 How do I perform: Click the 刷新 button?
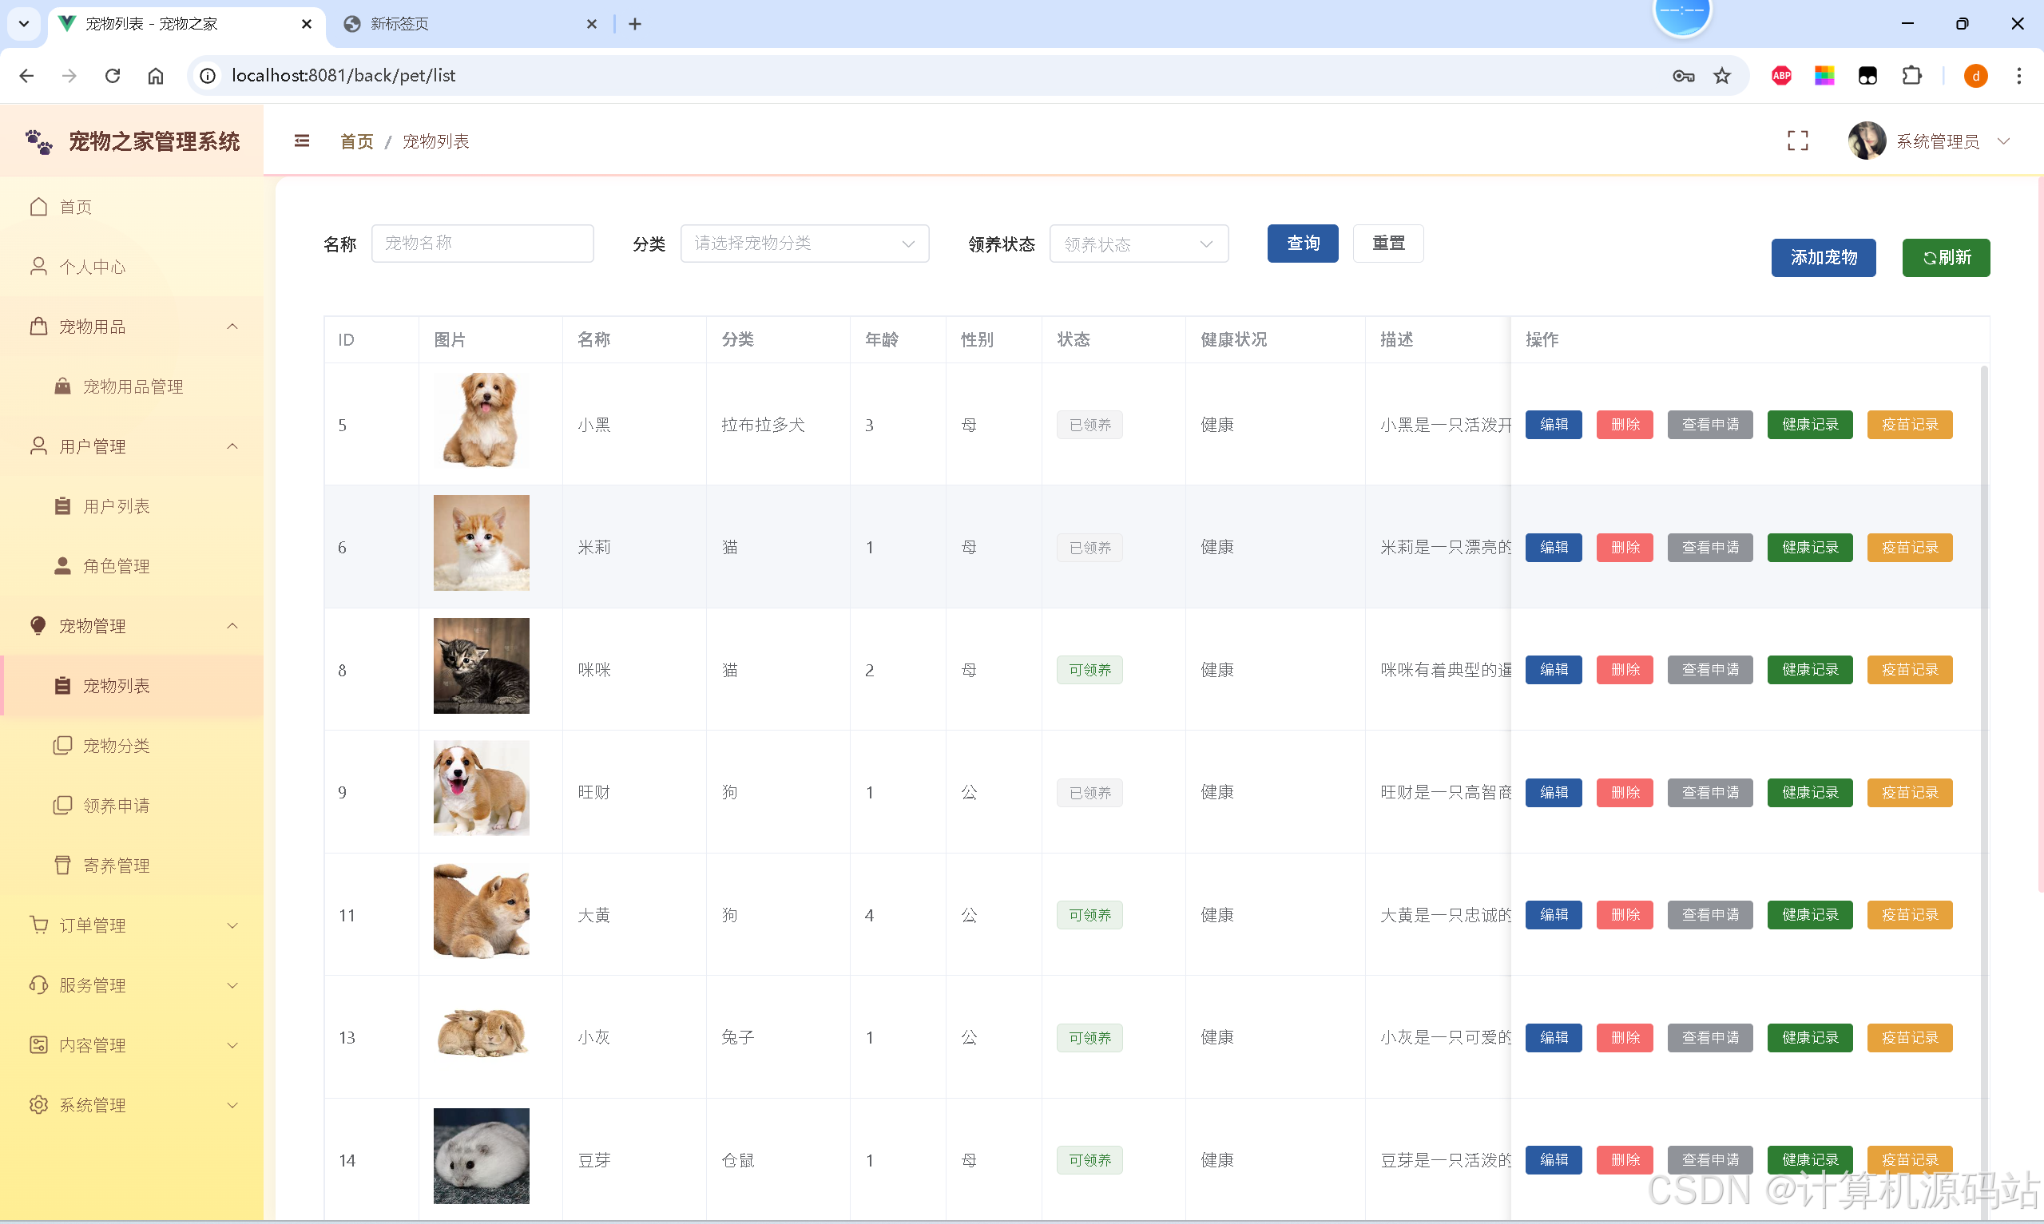(1946, 258)
